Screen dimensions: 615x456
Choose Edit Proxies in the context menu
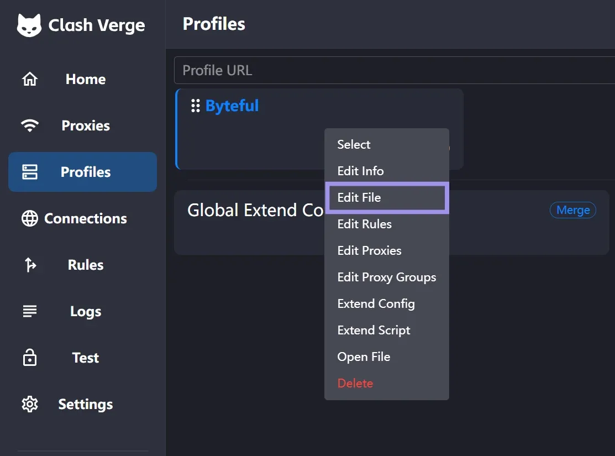coord(387,251)
